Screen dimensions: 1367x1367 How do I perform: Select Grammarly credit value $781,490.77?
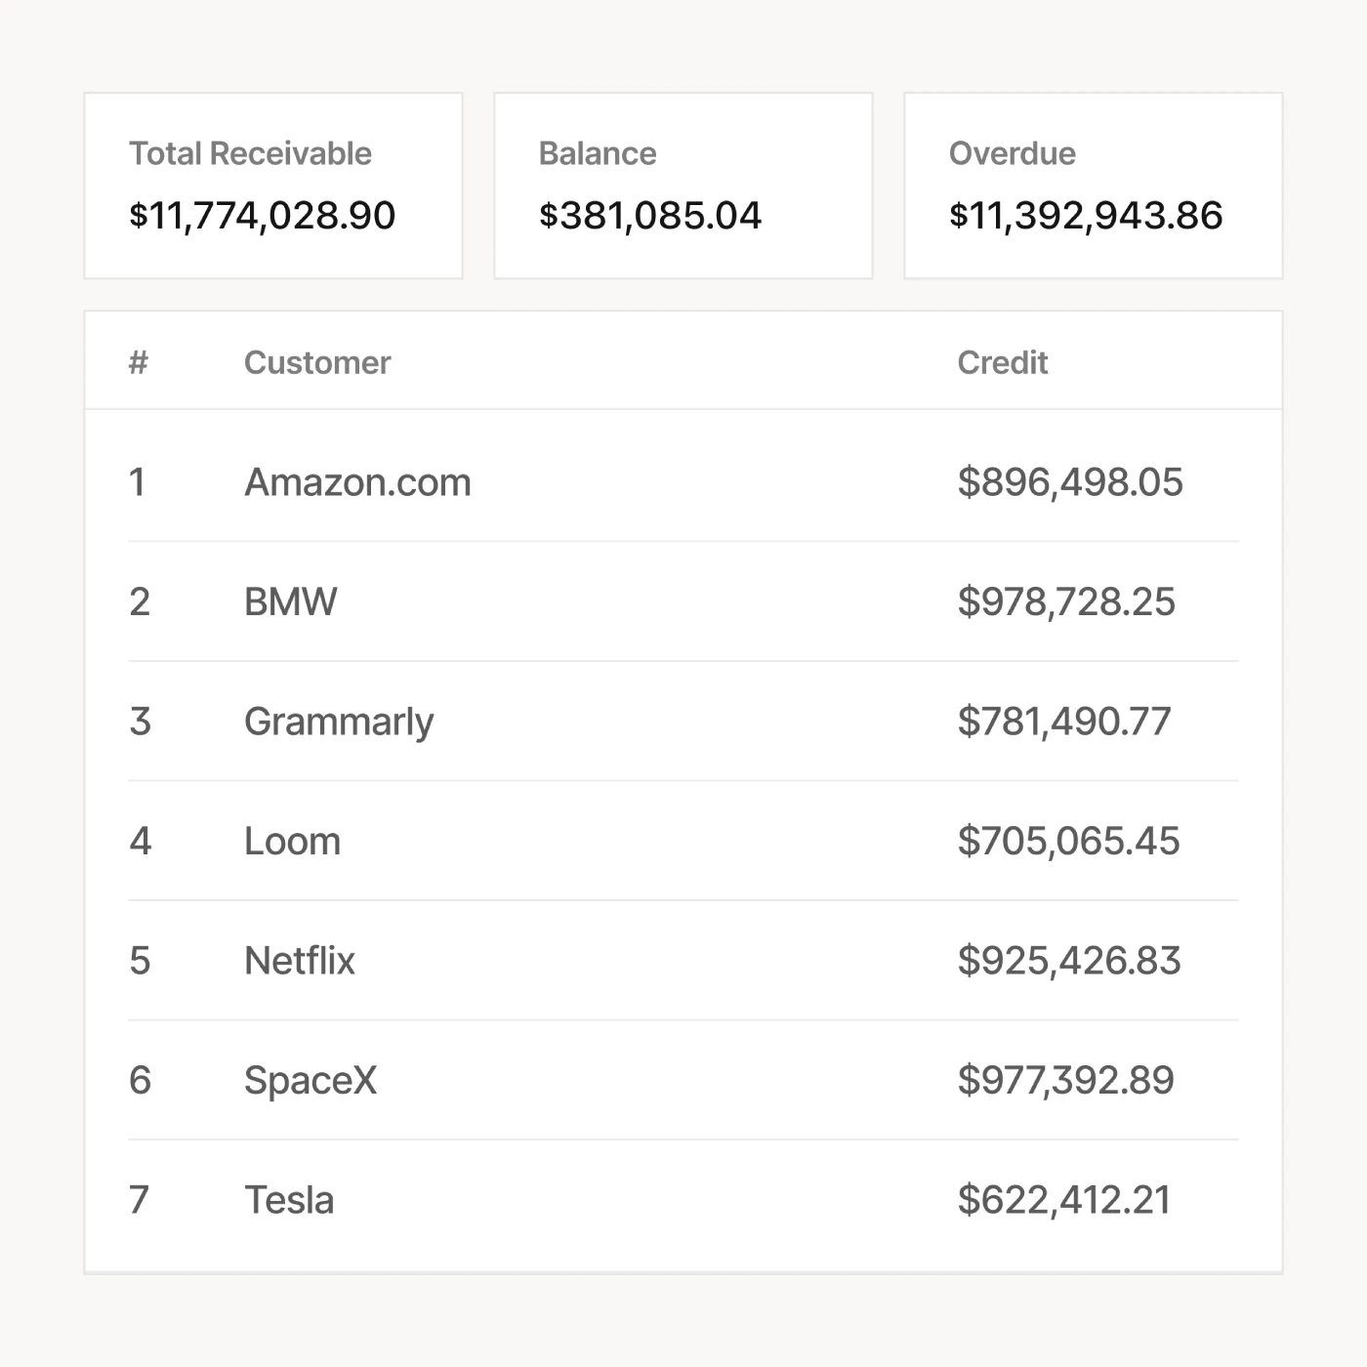(x=1064, y=722)
